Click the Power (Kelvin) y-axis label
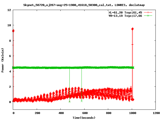 [3, 60]
